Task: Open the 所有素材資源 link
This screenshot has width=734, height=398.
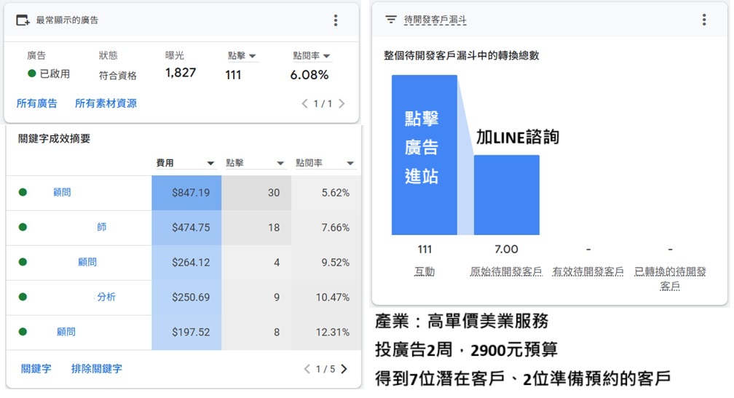Action: click(x=106, y=104)
